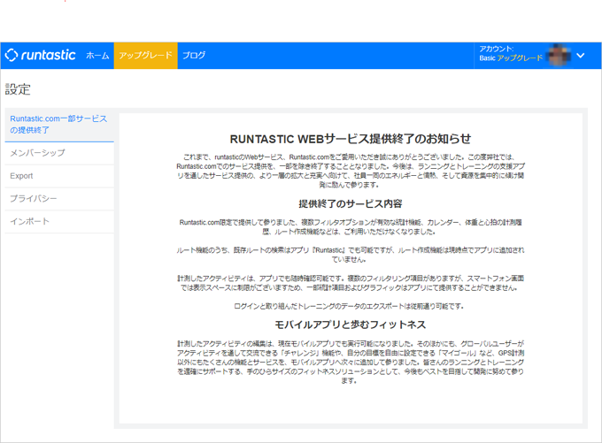The width and height of the screenshot is (602, 443).
Task: Select メンバーシップ in the settings sidebar
Action: pos(59,153)
